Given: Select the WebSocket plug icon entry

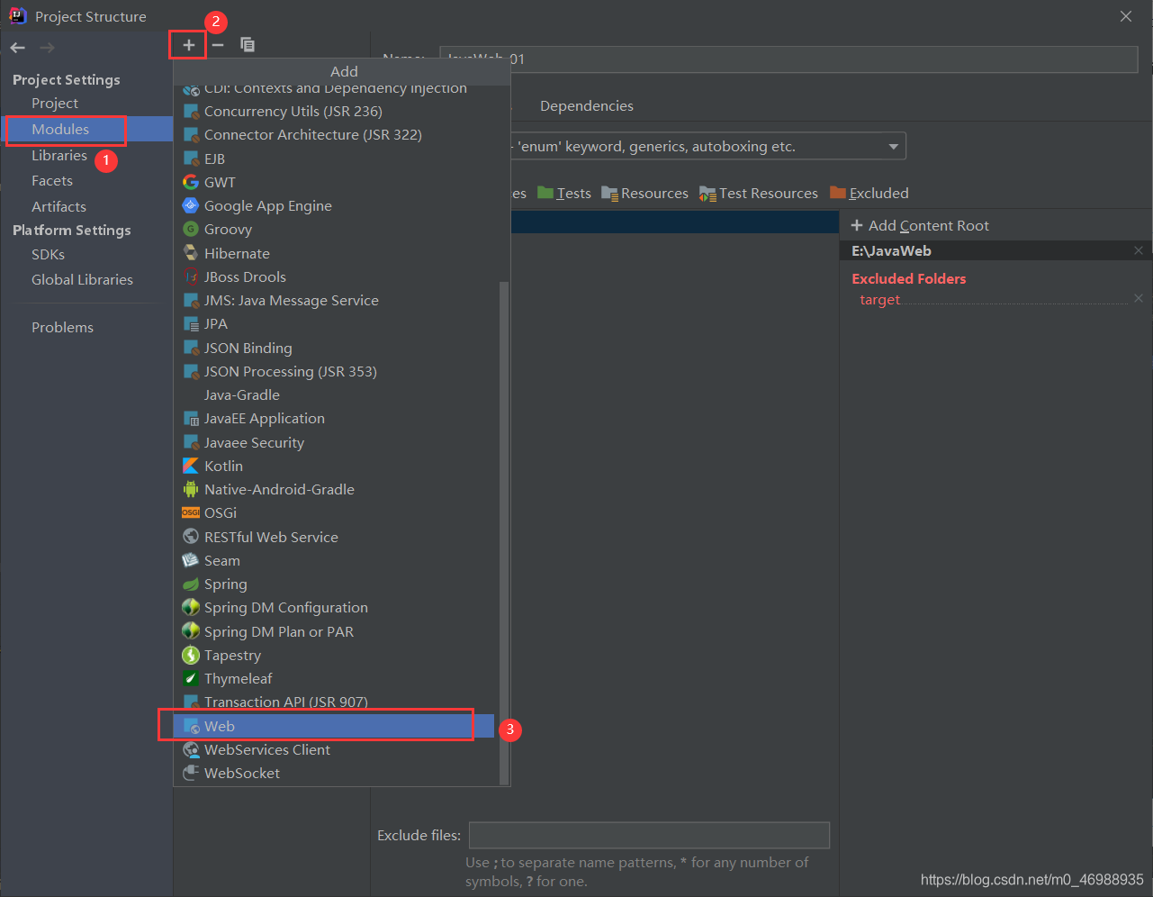Looking at the screenshot, I should coord(191,773).
